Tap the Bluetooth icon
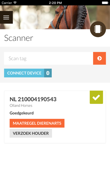The width and height of the screenshot is (110, 195). coord(48,73)
